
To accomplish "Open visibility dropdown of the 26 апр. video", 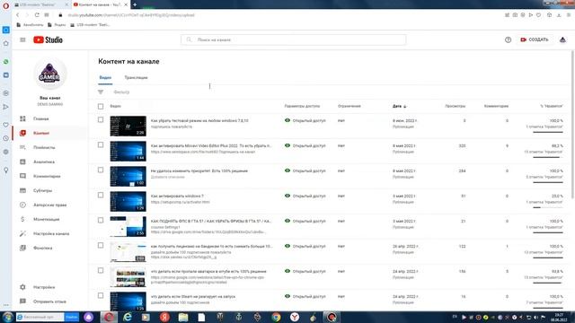I will click(x=305, y=246).
